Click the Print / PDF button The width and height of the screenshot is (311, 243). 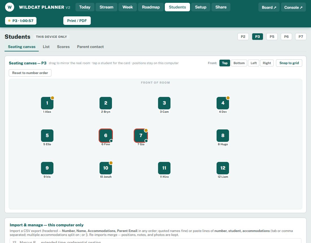coord(77,21)
